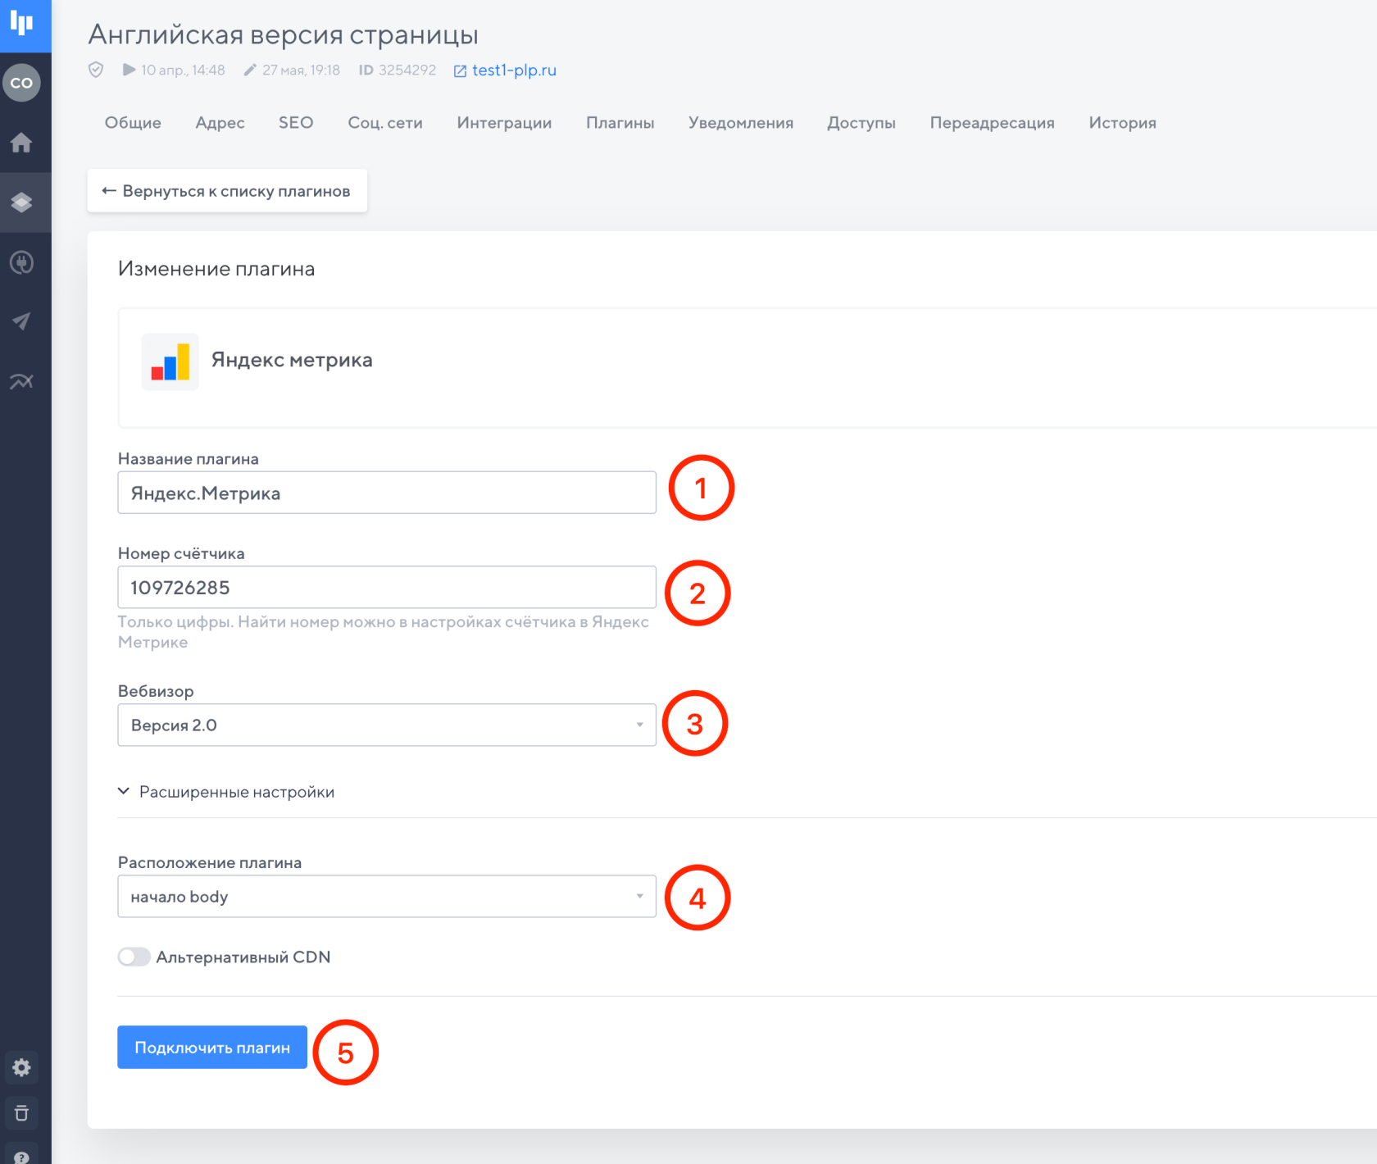Go to the home icon in sidebar

point(22,143)
